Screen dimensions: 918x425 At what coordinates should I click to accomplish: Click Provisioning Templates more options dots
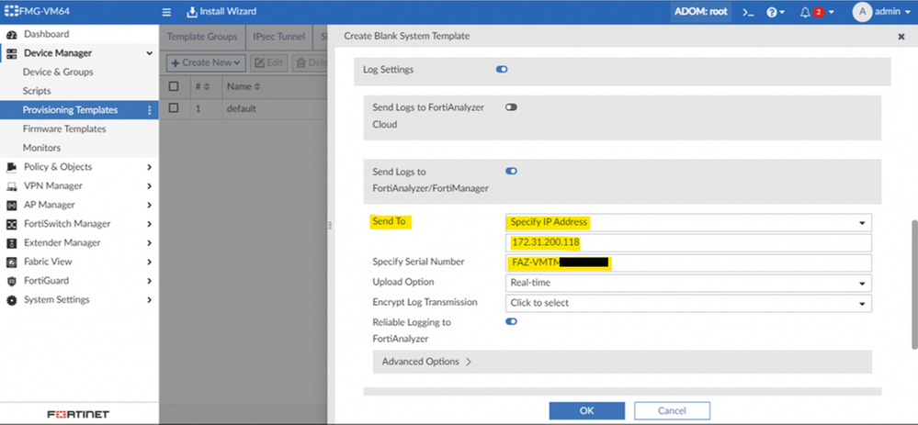pyautogui.click(x=149, y=110)
